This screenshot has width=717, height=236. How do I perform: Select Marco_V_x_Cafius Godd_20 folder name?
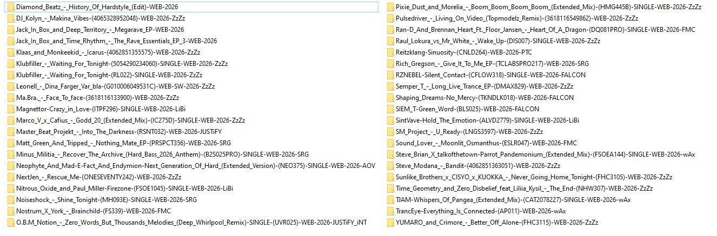pyautogui.click(x=131, y=120)
